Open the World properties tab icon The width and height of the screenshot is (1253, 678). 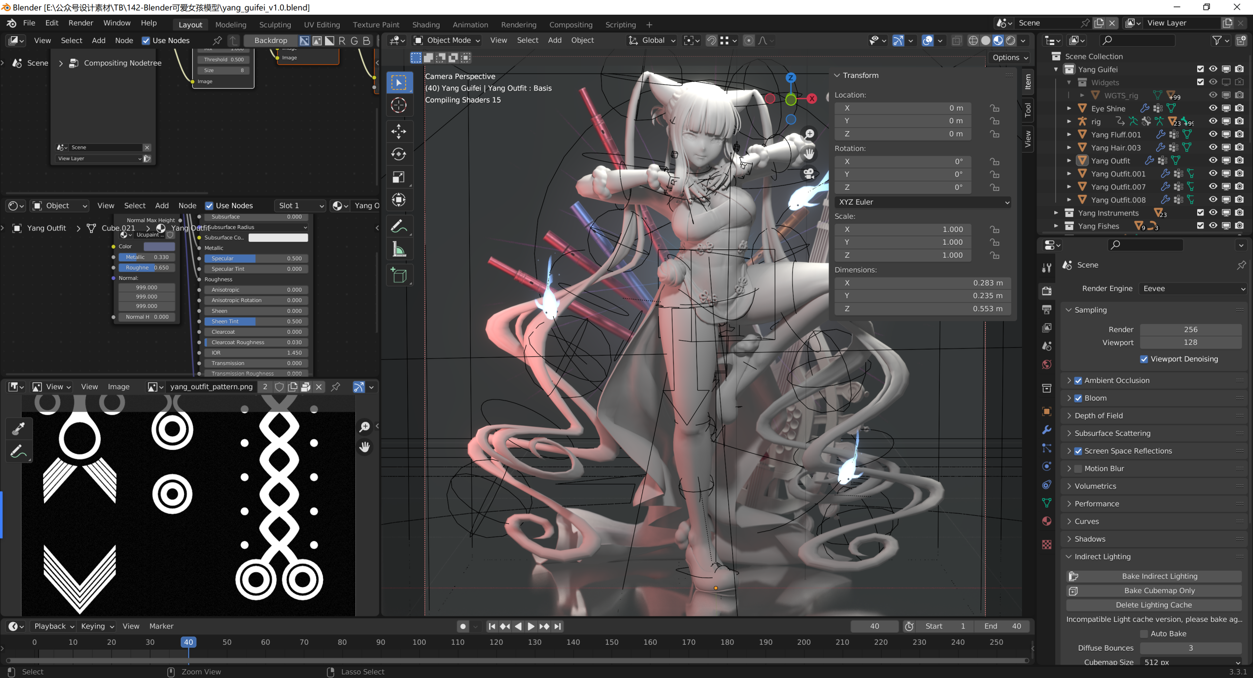point(1047,364)
